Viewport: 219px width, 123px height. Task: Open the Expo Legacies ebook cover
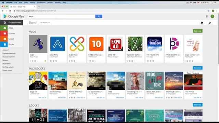pos(193,115)
